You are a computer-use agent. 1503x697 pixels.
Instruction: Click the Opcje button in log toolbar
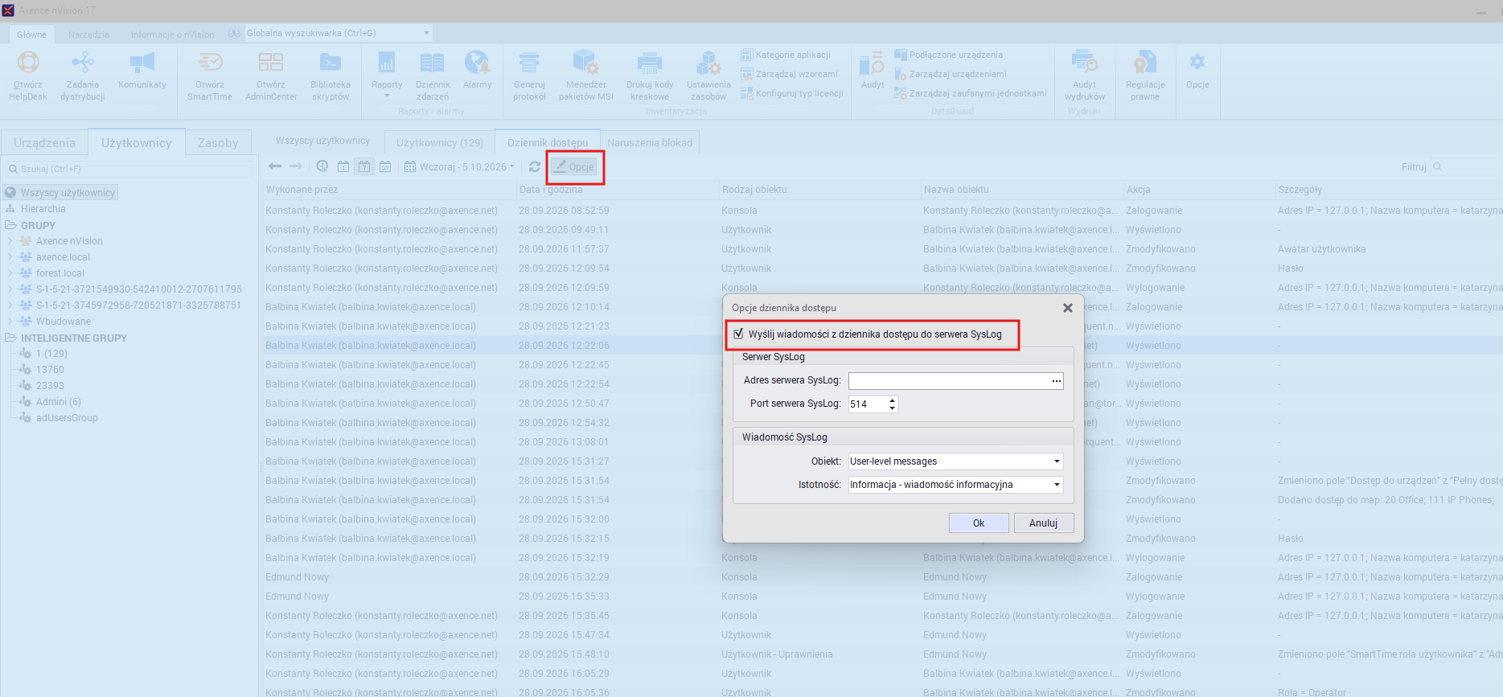tap(574, 166)
